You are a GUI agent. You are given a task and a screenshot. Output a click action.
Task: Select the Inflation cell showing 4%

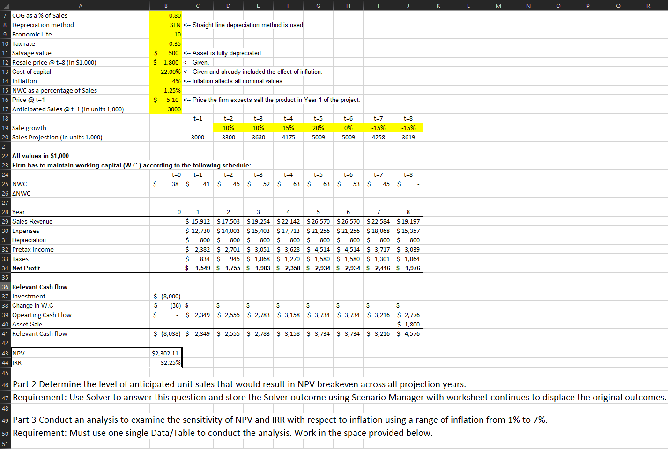(165, 81)
